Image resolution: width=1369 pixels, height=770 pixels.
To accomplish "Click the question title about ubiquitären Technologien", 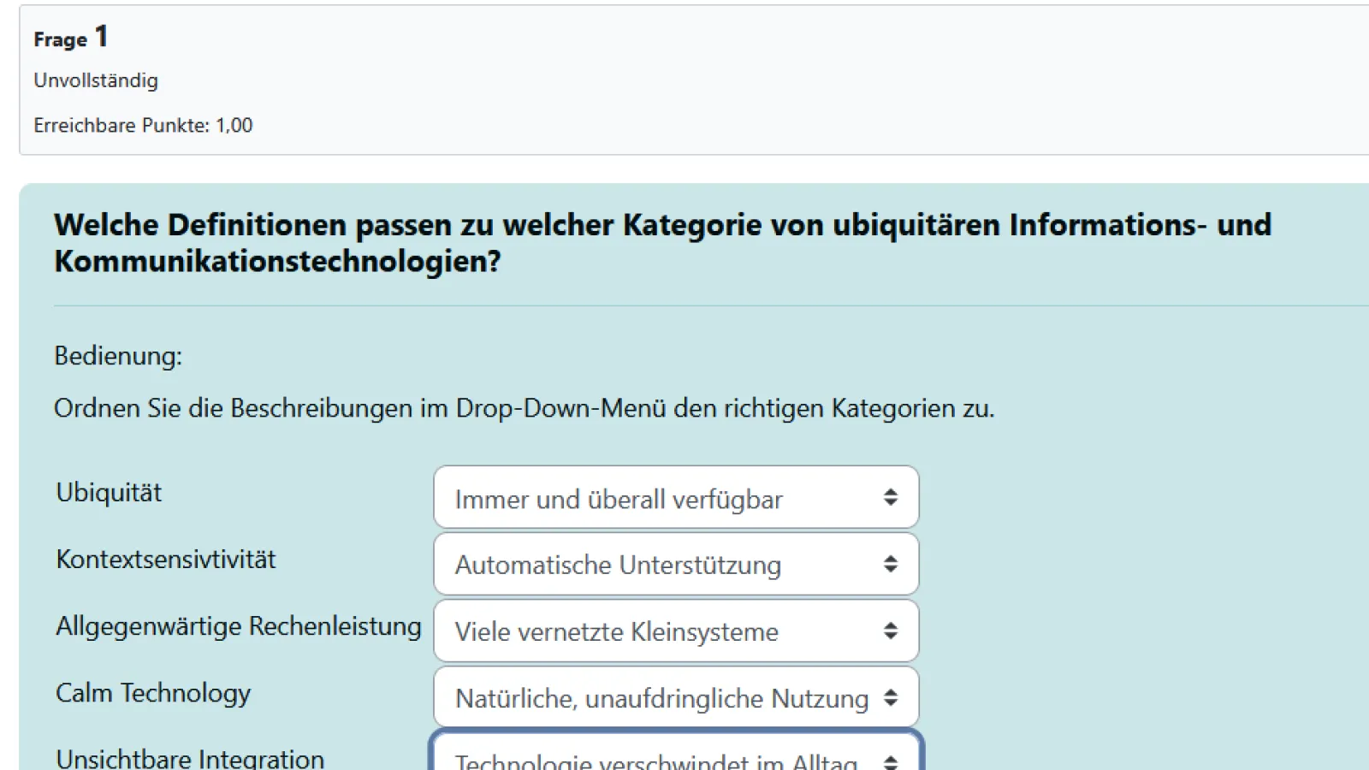I will pos(662,242).
